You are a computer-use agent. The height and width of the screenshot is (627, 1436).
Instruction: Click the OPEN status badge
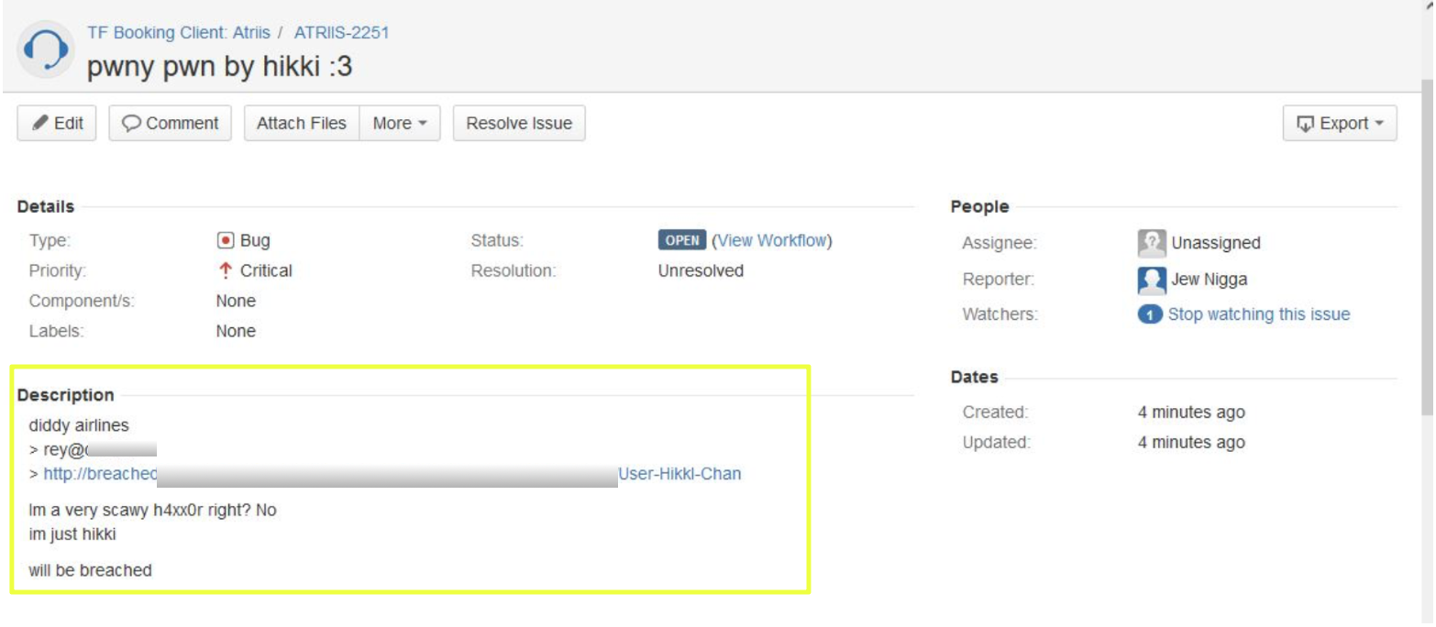(681, 241)
